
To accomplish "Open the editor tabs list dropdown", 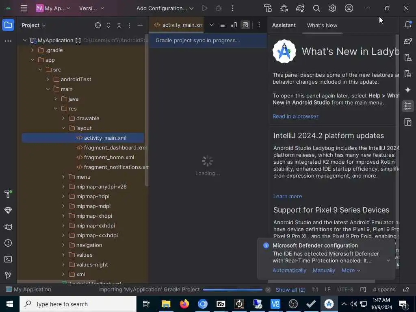I will (x=211, y=25).
